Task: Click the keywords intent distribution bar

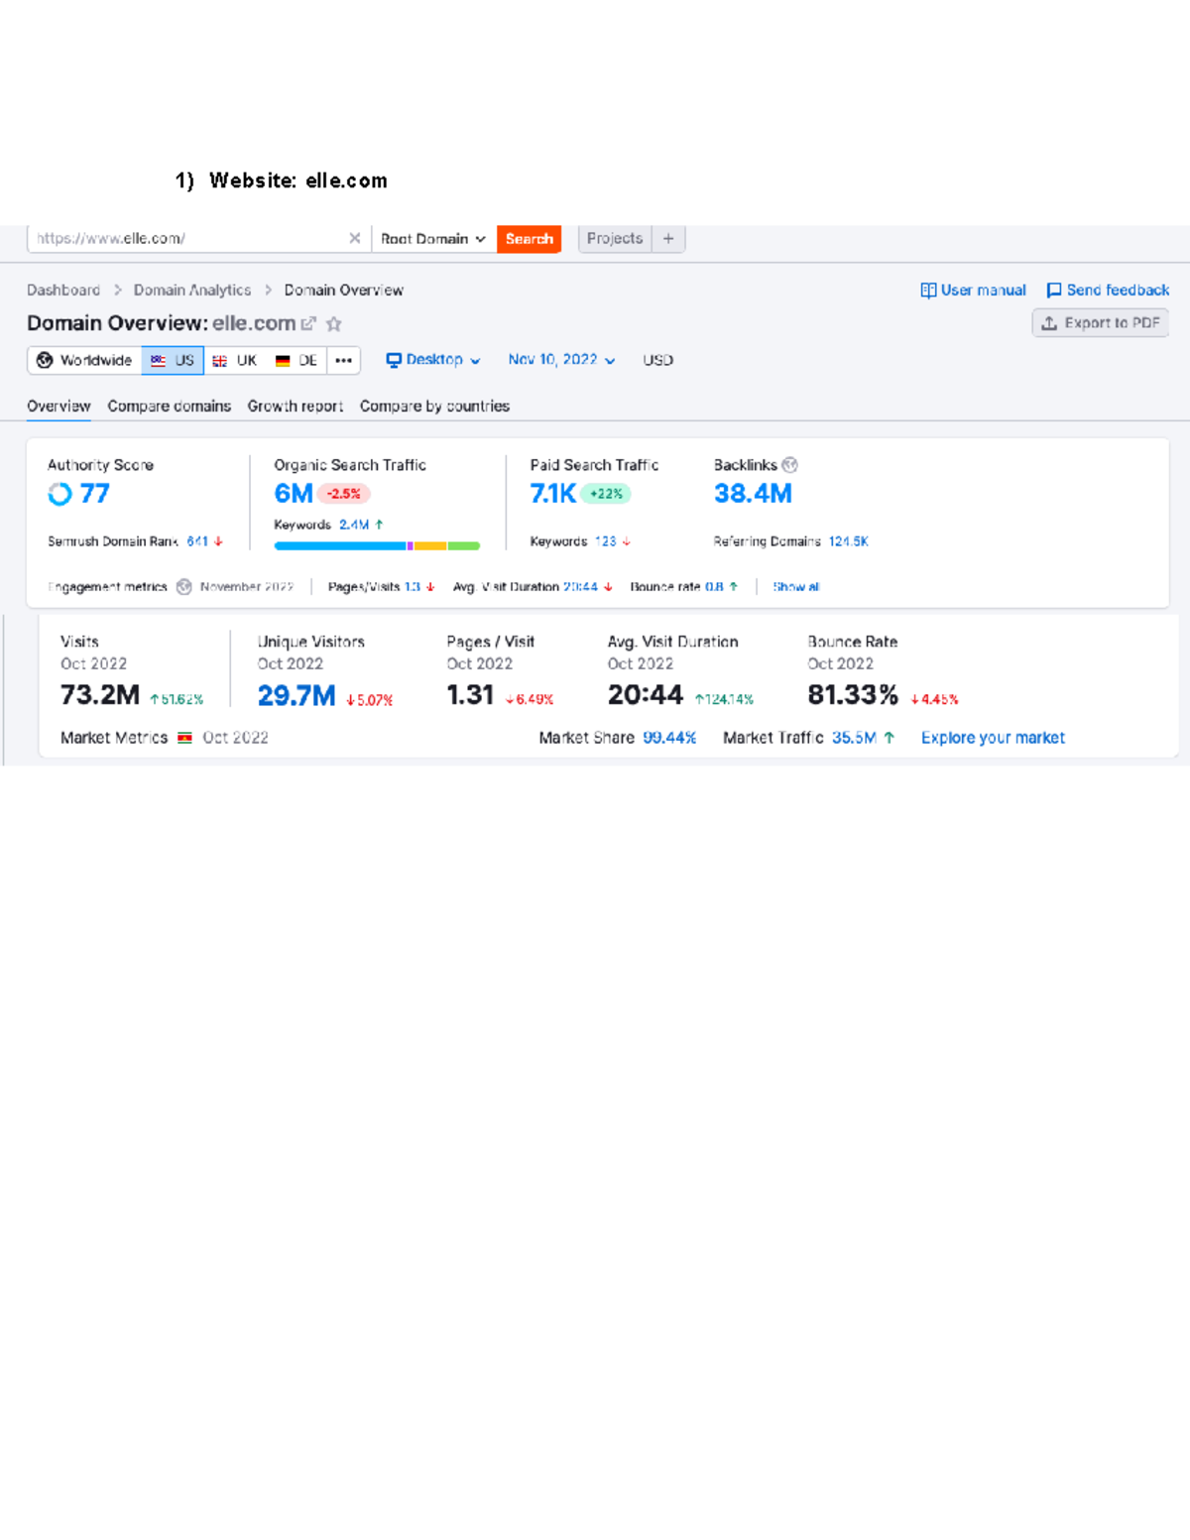Action: pyautogui.click(x=377, y=545)
